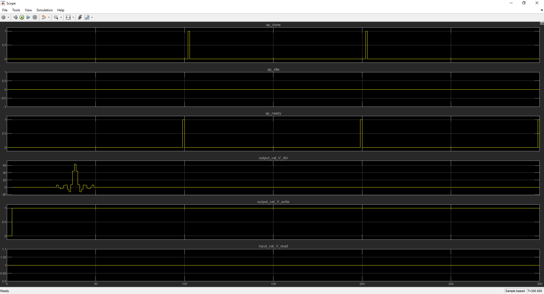The width and height of the screenshot is (544, 294).
Task: Toggle the Cursor Measurements ruler icon
Action: [87, 17]
